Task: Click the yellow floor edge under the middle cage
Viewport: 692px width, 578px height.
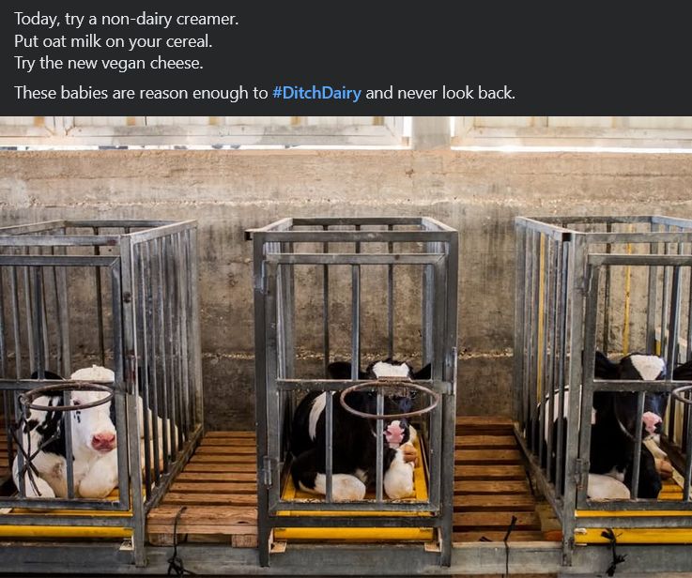Action: tap(353, 534)
